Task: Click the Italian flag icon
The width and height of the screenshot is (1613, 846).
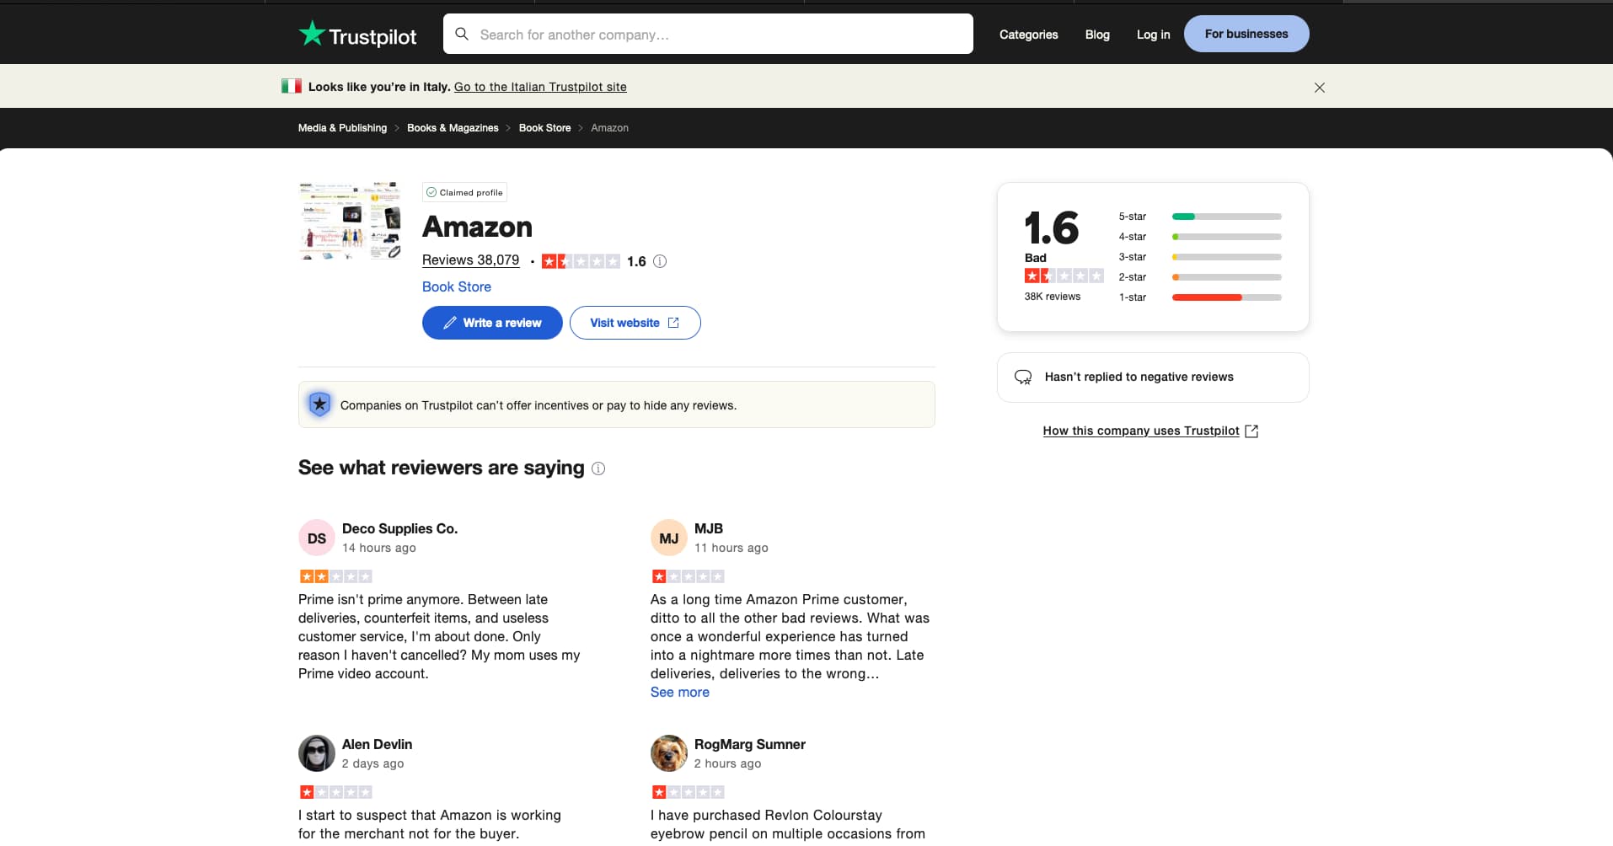Action: pos(292,86)
